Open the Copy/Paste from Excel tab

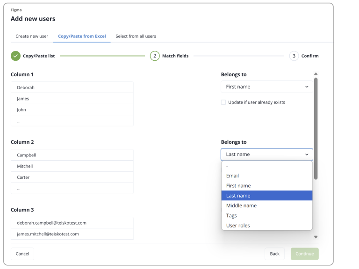(82, 36)
